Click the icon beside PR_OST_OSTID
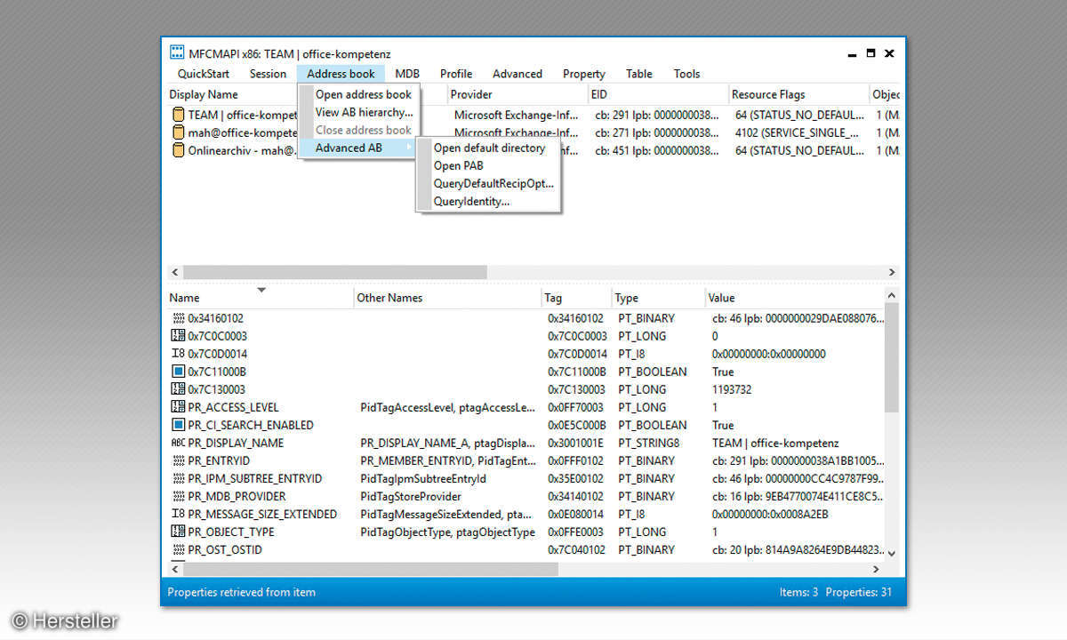This screenshot has height=640, width=1067. [178, 549]
